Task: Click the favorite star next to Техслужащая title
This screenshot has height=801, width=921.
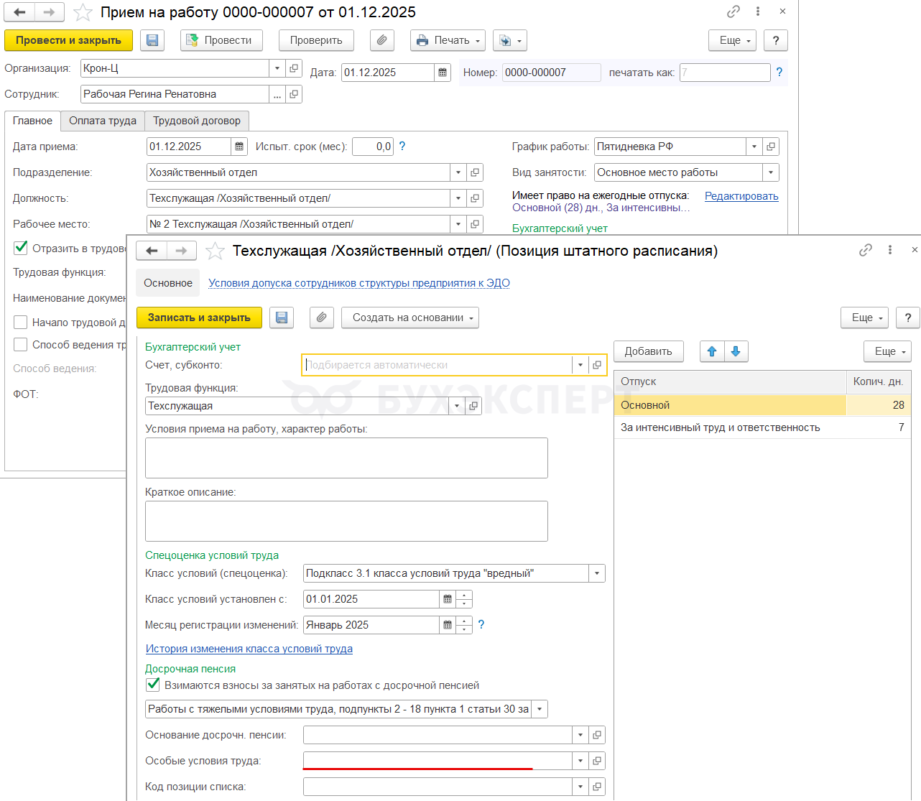Action: click(x=215, y=251)
